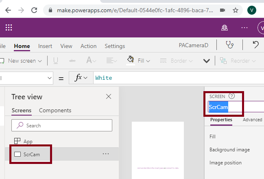Expand the ribbon overflow chevron
264x179 pixels.
click(206, 61)
